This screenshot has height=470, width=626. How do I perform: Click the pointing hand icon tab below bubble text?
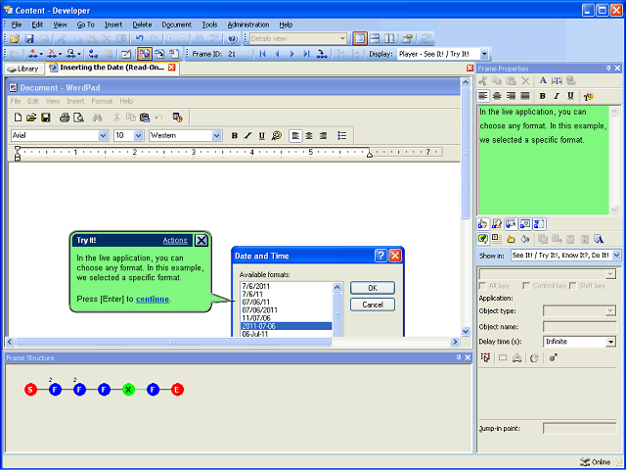pos(482,224)
